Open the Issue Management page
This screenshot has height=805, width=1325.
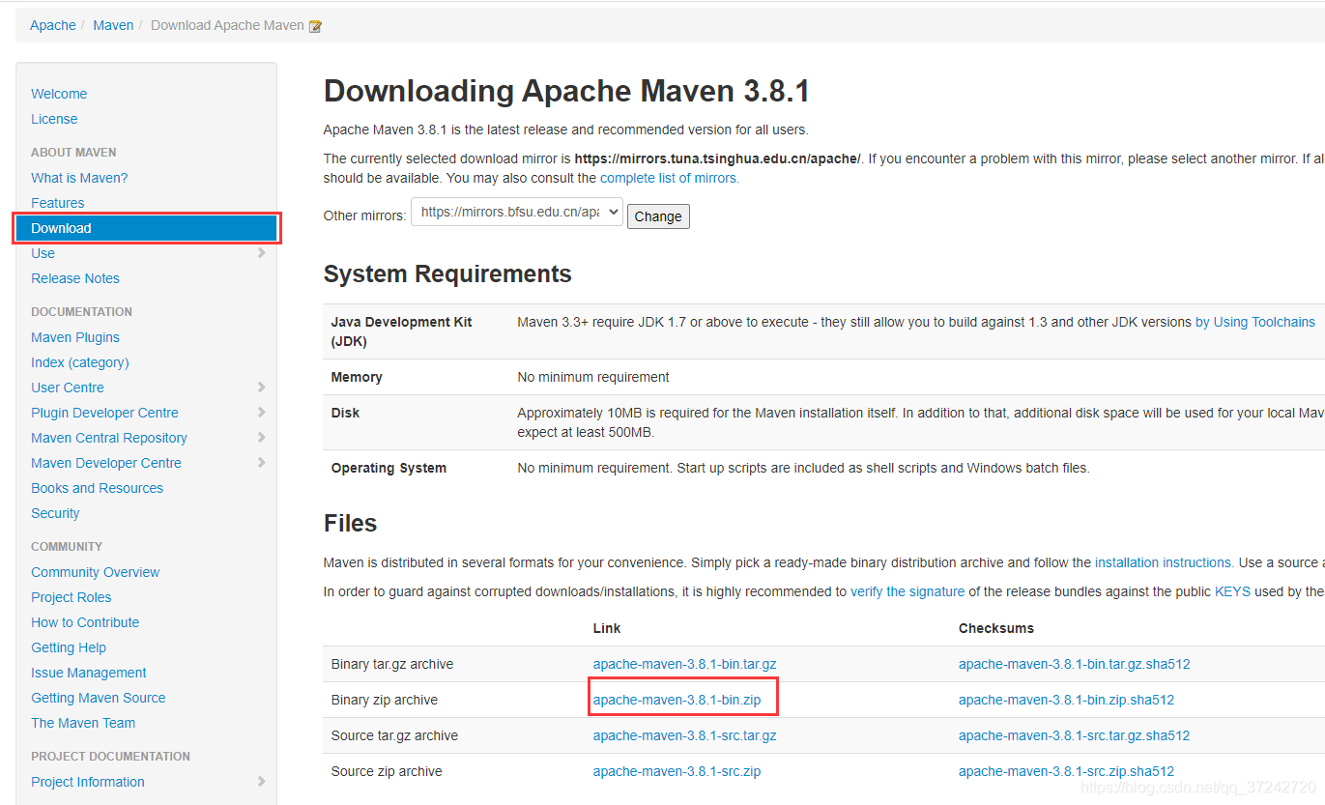coord(89,673)
